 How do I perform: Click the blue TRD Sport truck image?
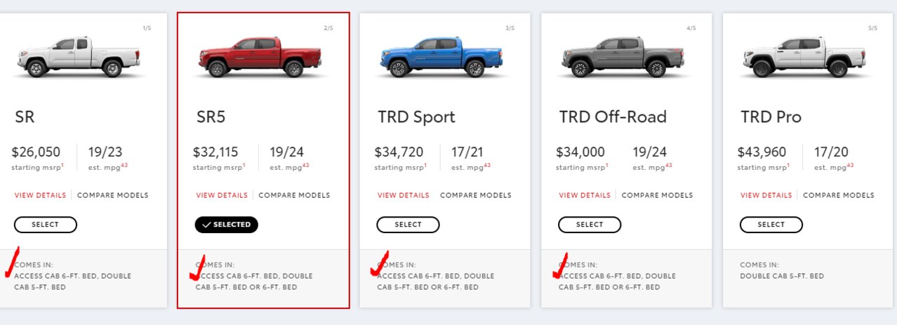tap(442, 57)
